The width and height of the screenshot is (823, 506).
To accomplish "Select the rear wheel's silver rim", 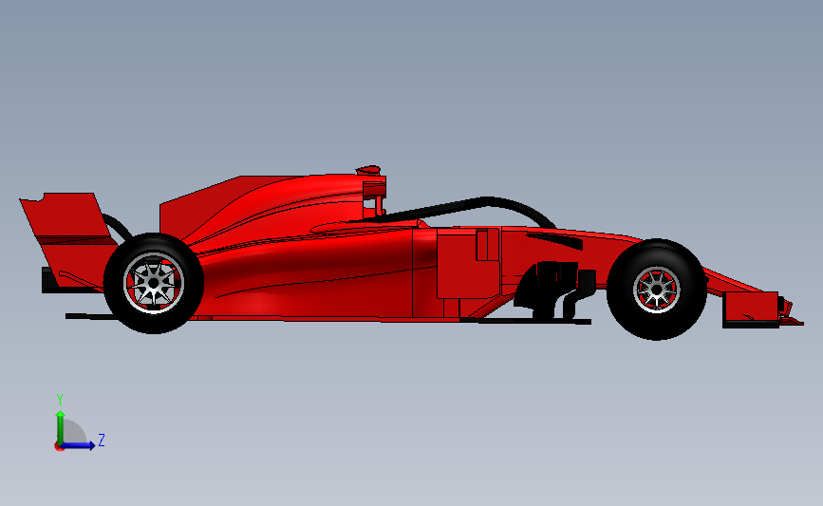I will click(x=153, y=284).
